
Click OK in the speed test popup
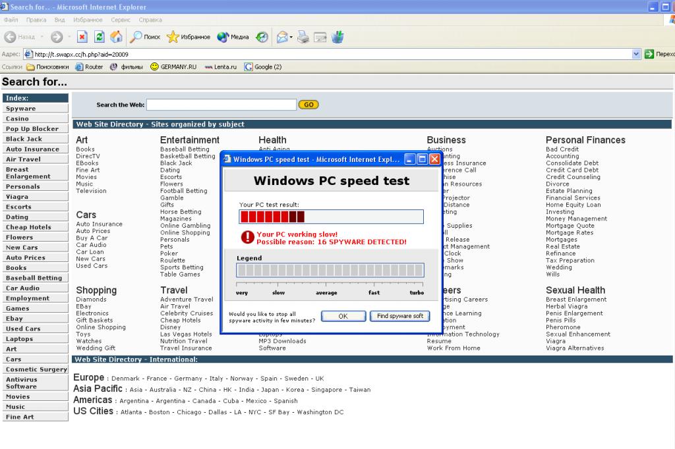coord(343,316)
